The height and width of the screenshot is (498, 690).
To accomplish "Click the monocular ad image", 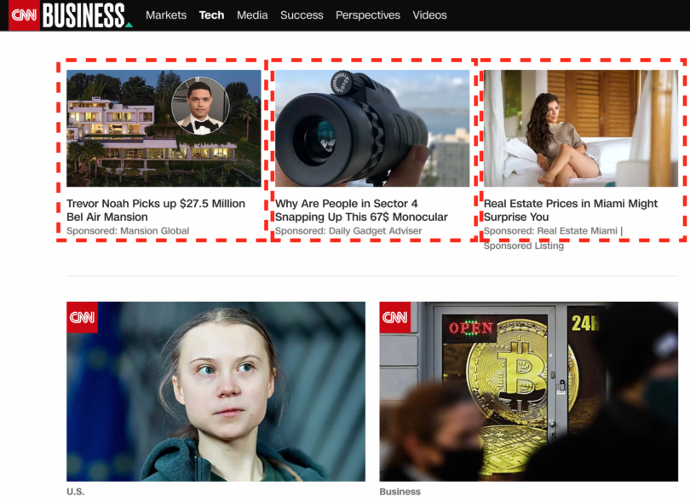I will click(x=372, y=128).
